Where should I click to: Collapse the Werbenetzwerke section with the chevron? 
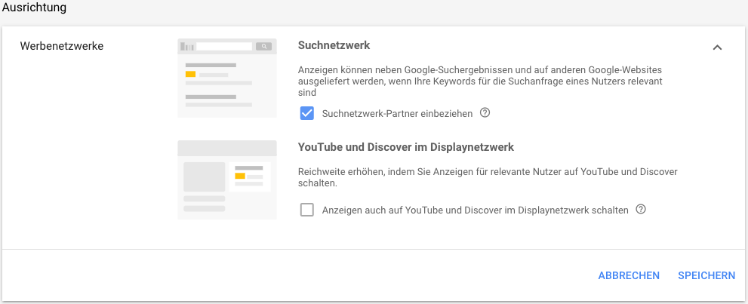click(717, 48)
